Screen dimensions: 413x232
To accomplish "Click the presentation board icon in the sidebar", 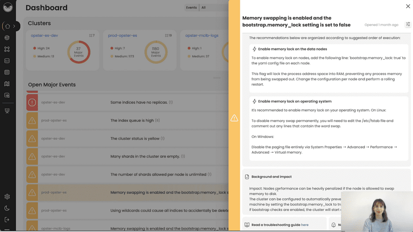I will pos(7,111).
